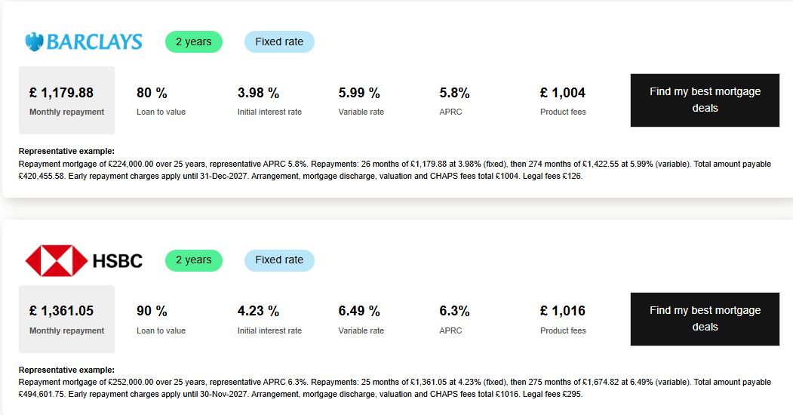This screenshot has height=415, width=793.
Task: Click the Fixed rate badge beside HSBC
Action: [279, 260]
